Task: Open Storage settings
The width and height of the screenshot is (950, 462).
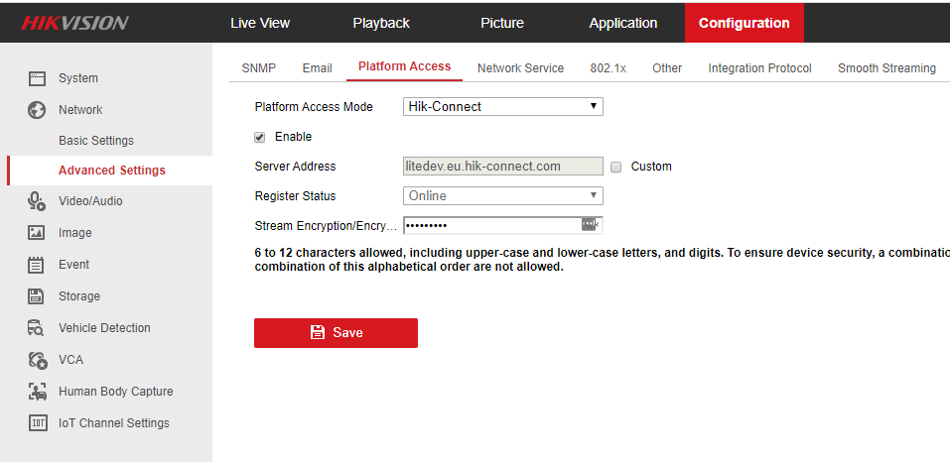Action: 79,296
